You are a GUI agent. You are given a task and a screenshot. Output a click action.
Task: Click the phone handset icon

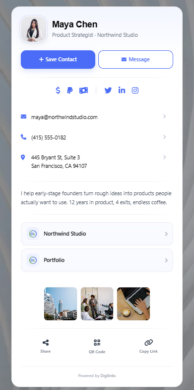coord(23,137)
